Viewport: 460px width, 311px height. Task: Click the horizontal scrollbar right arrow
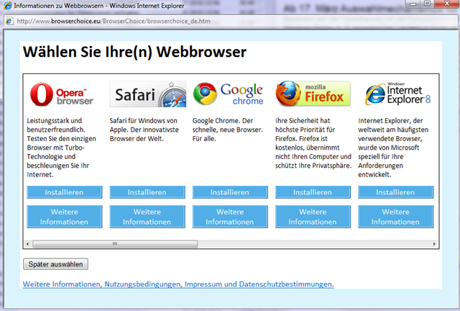[x=433, y=245]
